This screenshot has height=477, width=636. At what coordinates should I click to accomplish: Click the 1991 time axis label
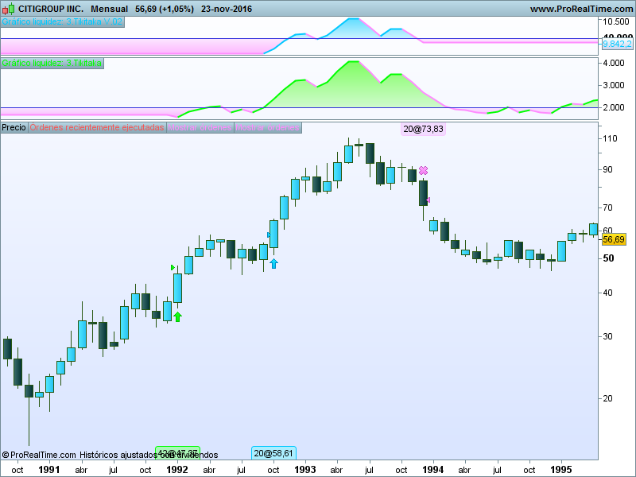pyautogui.click(x=49, y=470)
